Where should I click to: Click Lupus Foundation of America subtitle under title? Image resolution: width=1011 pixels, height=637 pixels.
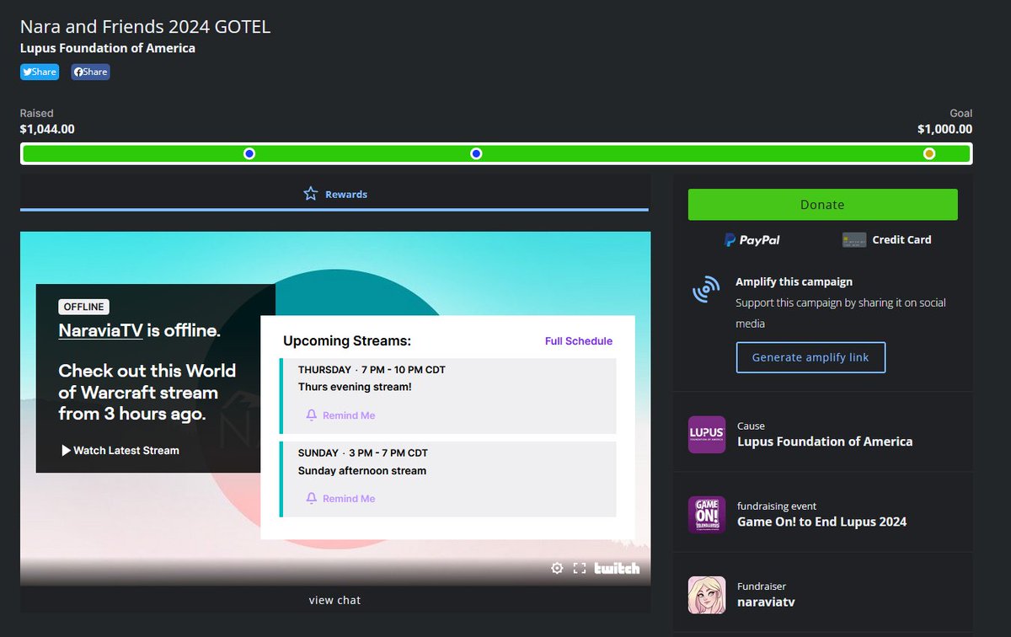pos(108,48)
